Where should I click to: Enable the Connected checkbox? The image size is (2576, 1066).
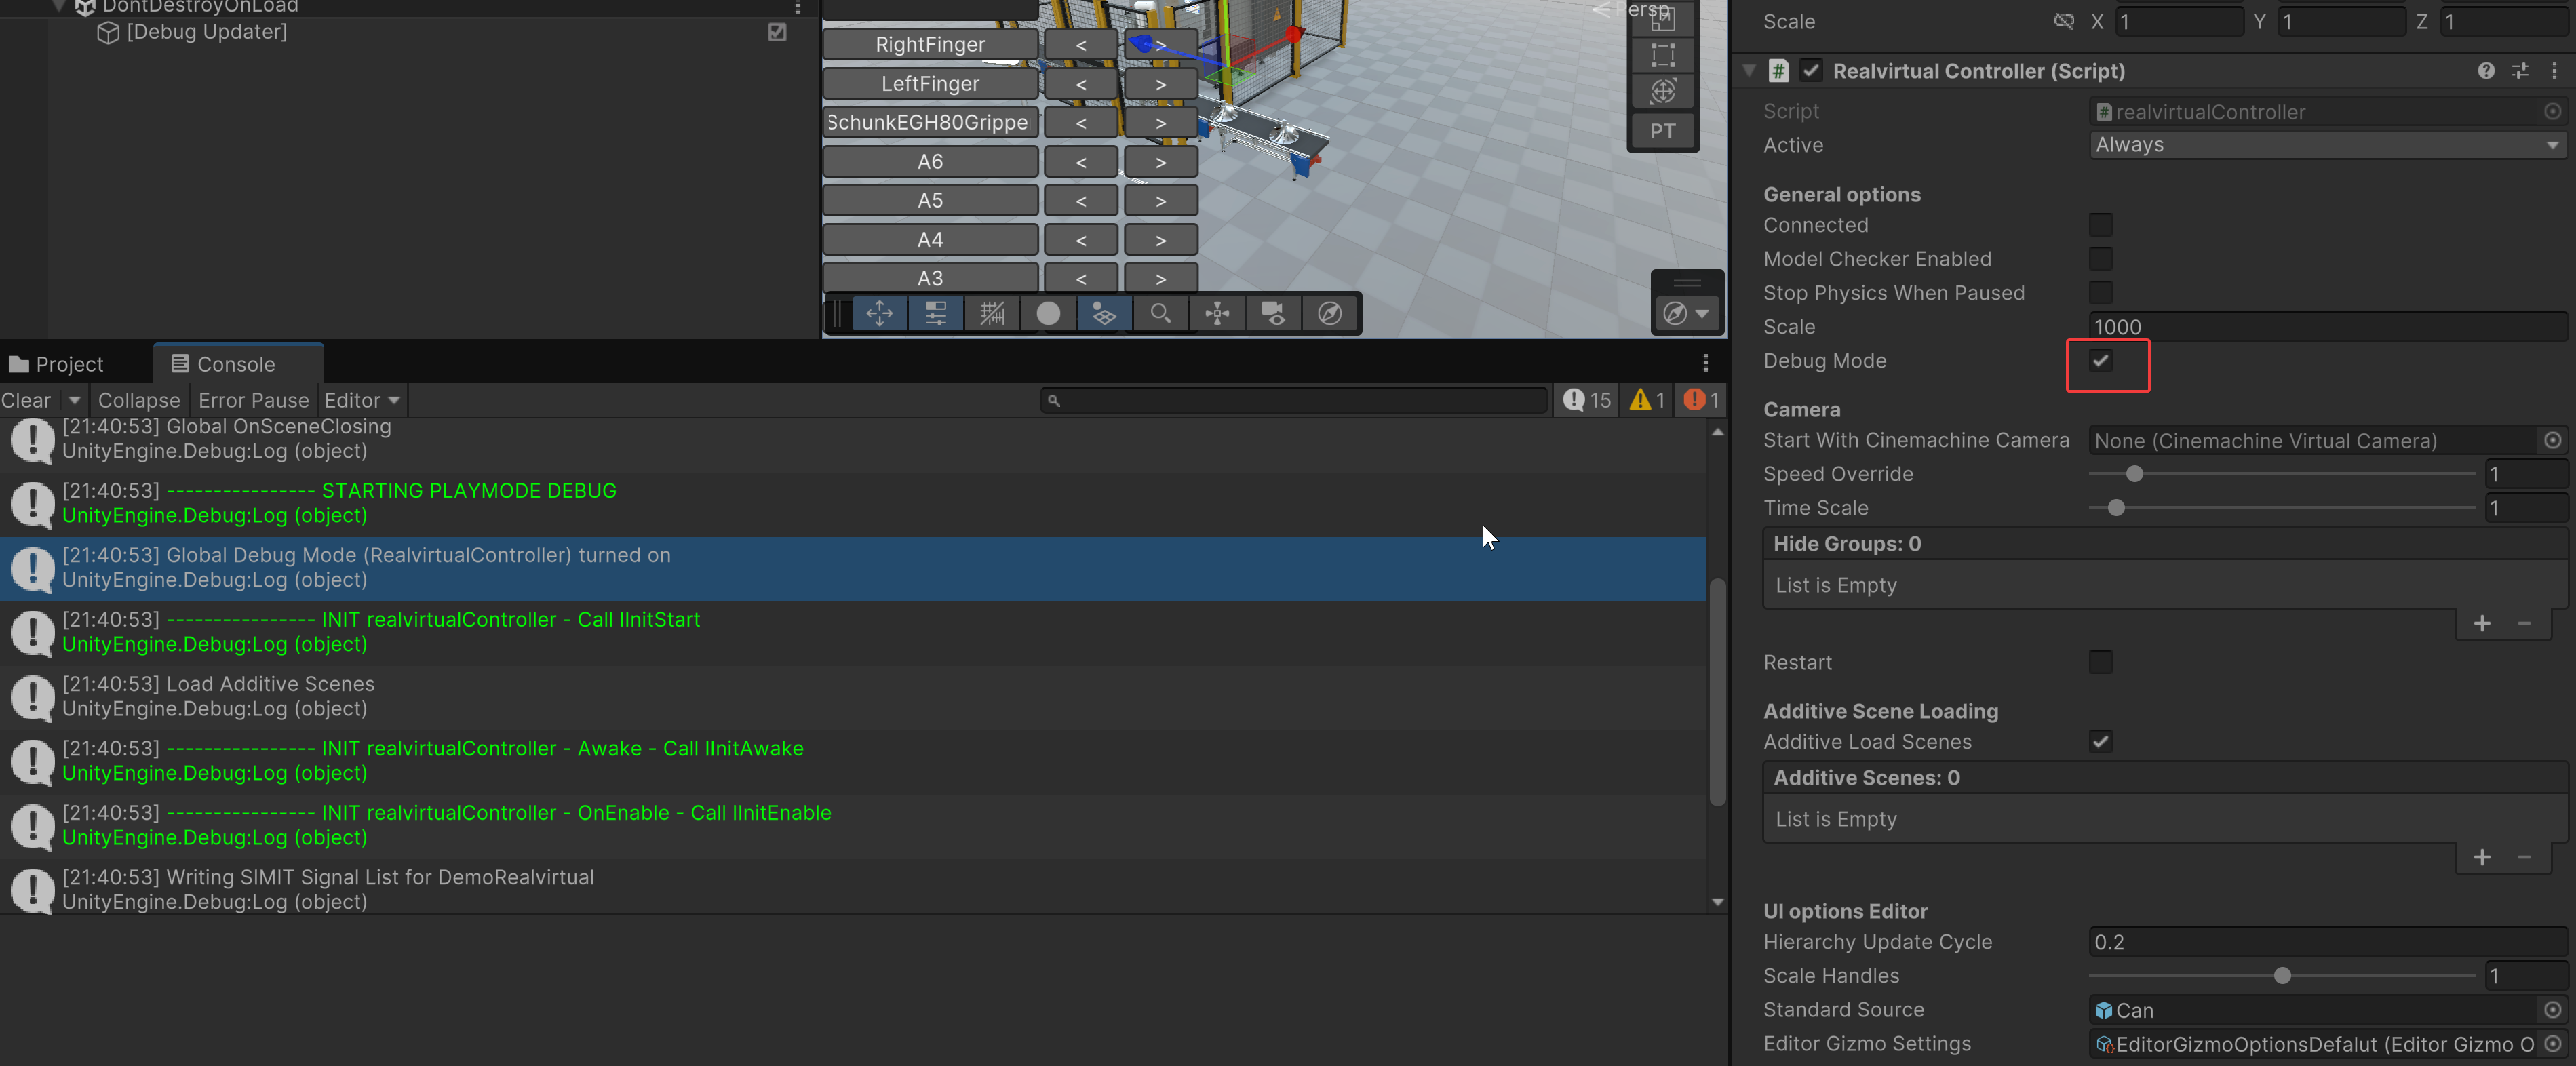click(2100, 225)
